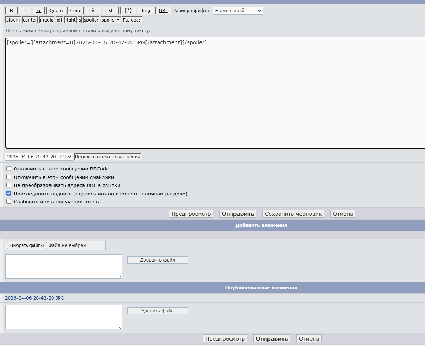
Task: Click the Файл не выбран text
Action: pyautogui.click(x=67, y=245)
